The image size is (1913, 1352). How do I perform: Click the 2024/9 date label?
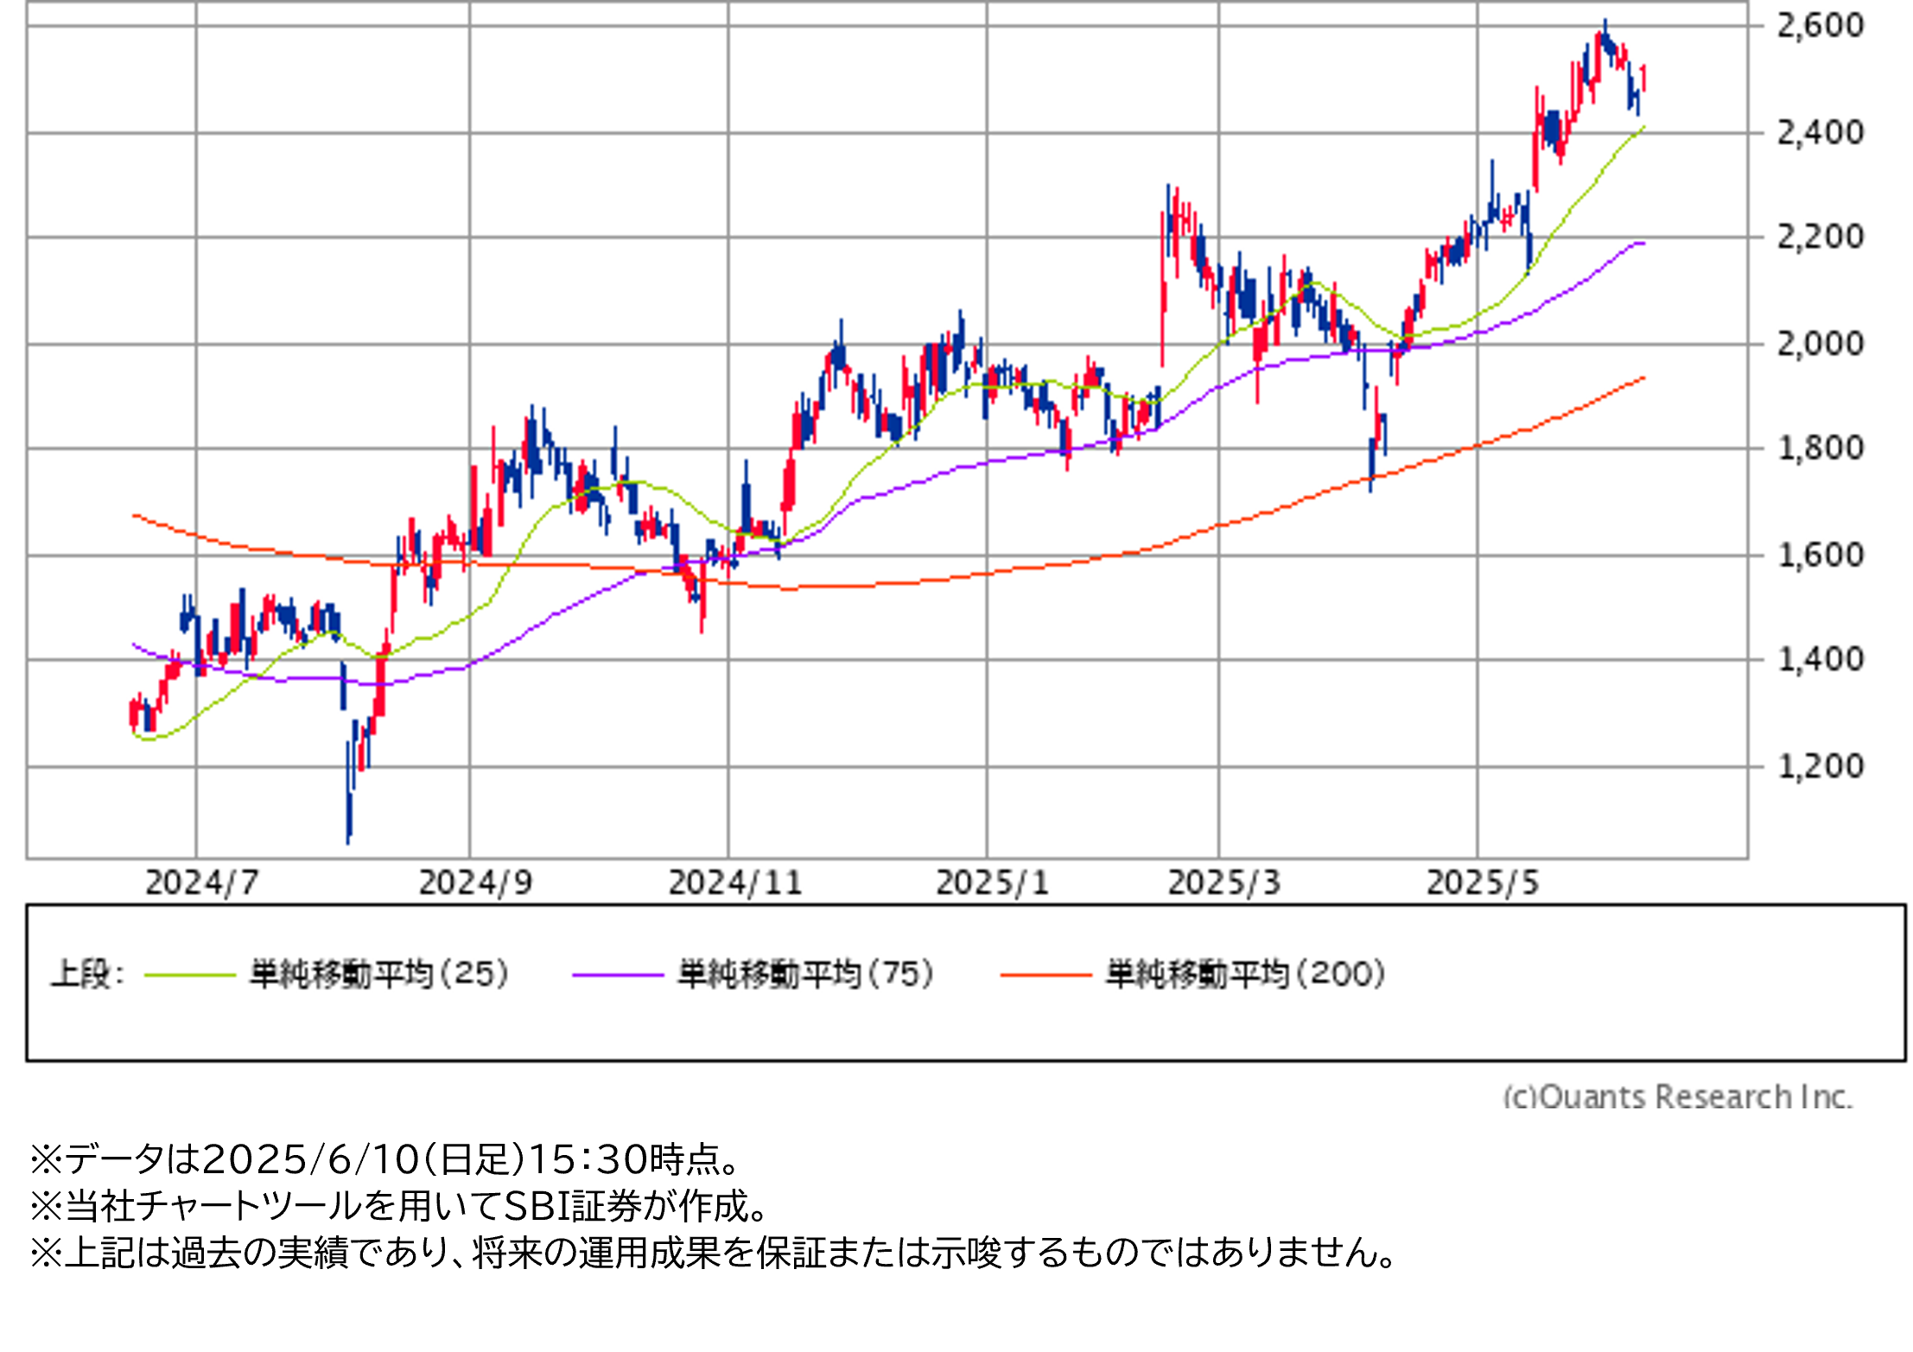point(475,883)
